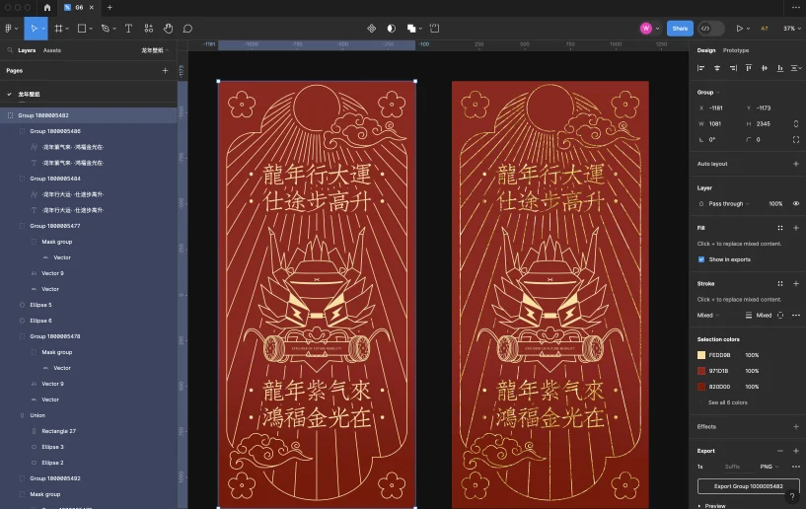Screen dimensions: 806x509
Task: Click the Create component icon
Action: pos(372,29)
